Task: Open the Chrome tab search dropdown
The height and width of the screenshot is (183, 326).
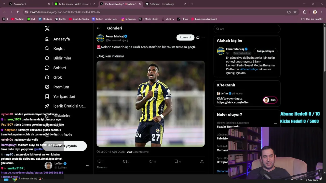Action: tap(4, 4)
